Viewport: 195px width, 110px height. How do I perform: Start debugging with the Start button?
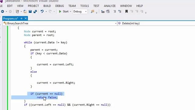click(x=64, y=12)
